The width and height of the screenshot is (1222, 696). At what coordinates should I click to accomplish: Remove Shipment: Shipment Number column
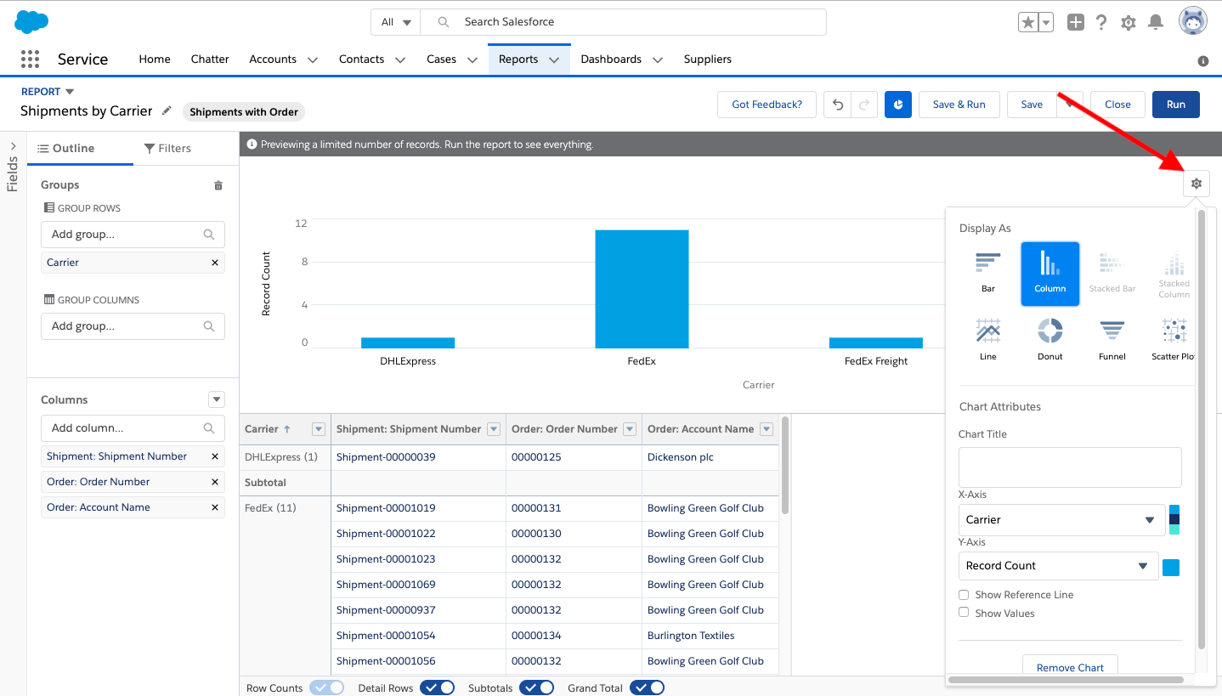215,456
